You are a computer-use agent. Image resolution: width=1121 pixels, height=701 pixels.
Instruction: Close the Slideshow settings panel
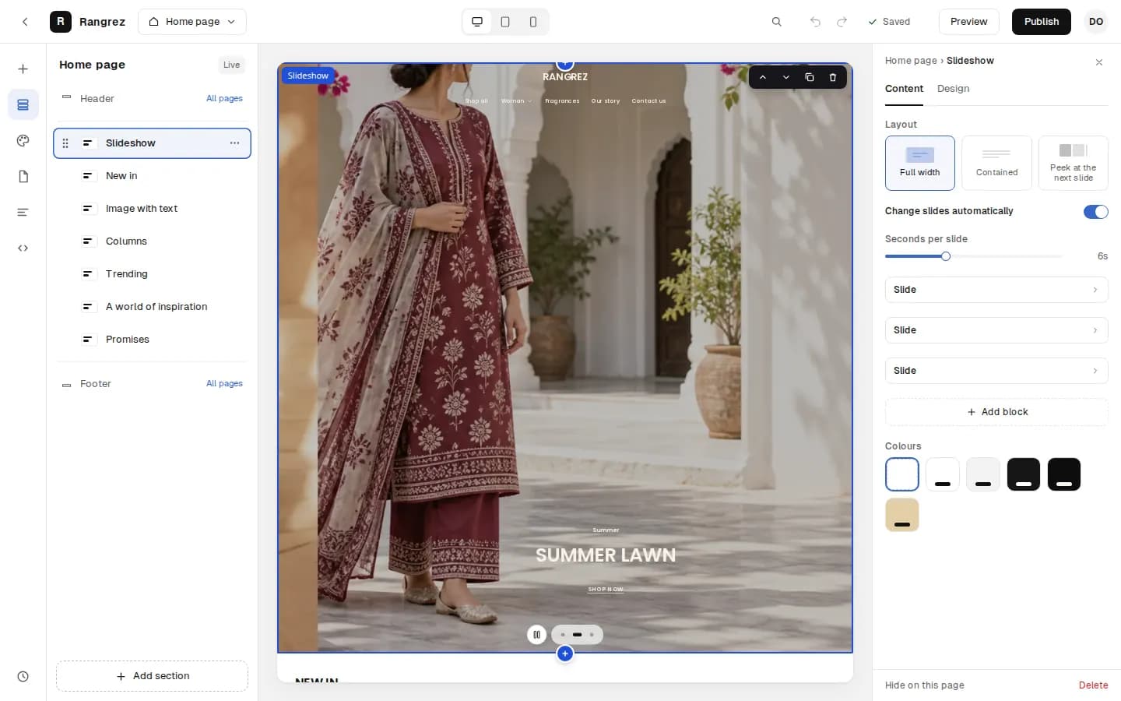pyautogui.click(x=1099, y=62)
